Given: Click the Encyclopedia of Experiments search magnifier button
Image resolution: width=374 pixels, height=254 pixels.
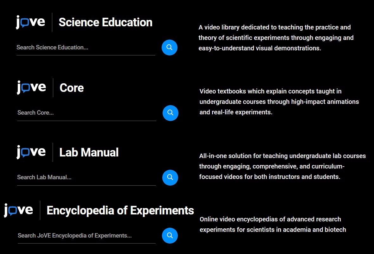Looking at the screenshot, I should click(170, 236).
